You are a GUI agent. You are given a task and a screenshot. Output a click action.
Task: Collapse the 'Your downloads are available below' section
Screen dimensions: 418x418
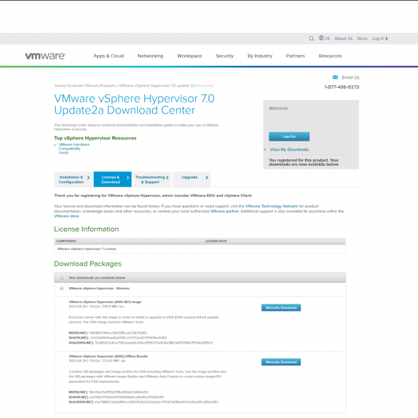(61, 278)
